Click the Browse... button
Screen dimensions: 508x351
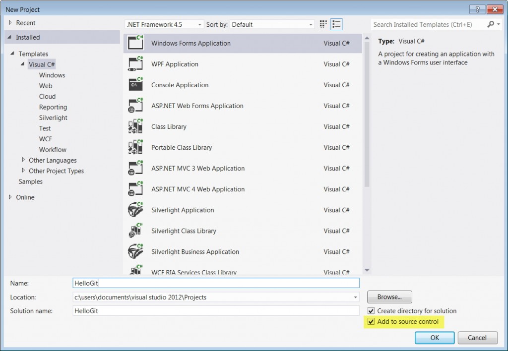click(x=389, y=297)
